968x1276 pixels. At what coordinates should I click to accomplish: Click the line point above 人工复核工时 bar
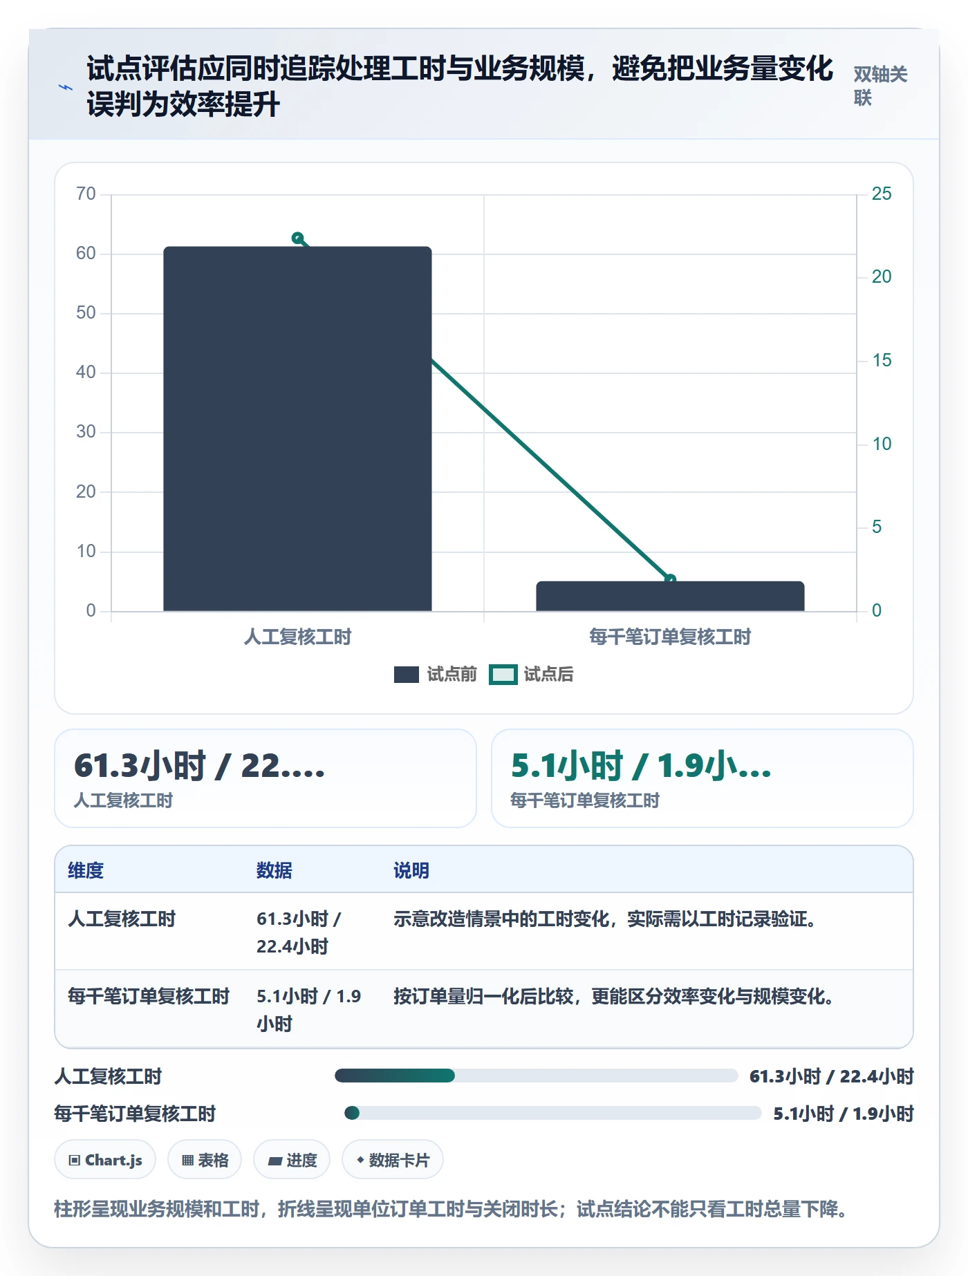[297, 238]
